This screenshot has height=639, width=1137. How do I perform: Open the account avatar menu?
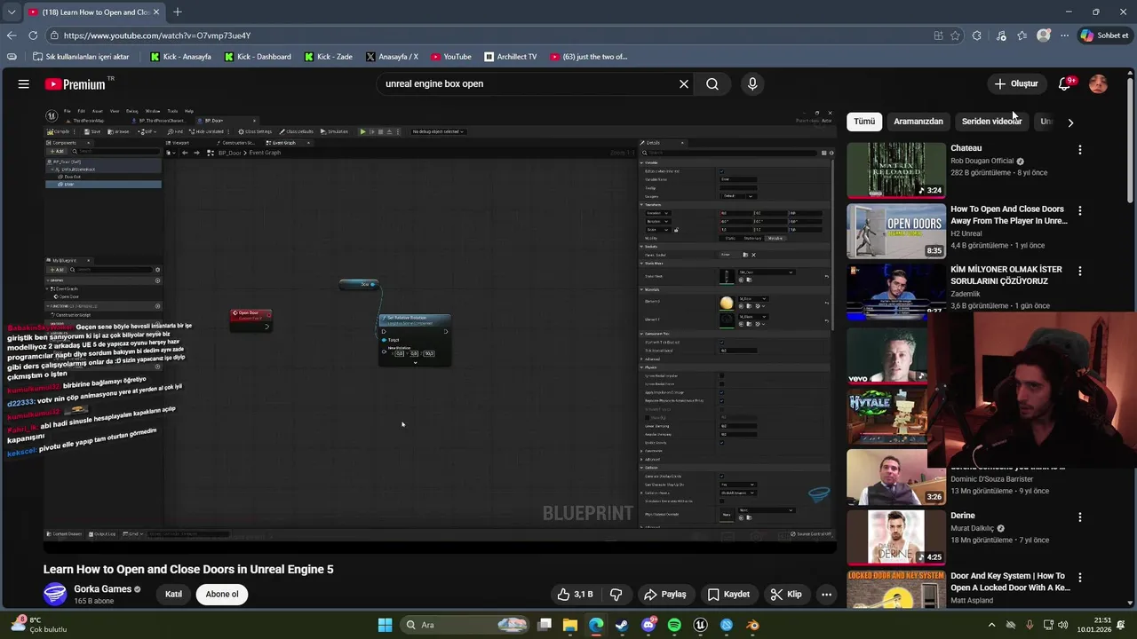pos(1099,83)
